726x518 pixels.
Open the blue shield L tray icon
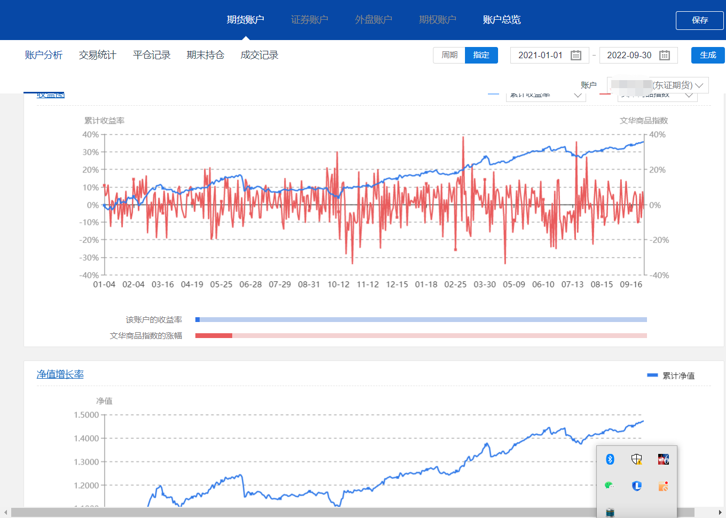coord(637,485)
